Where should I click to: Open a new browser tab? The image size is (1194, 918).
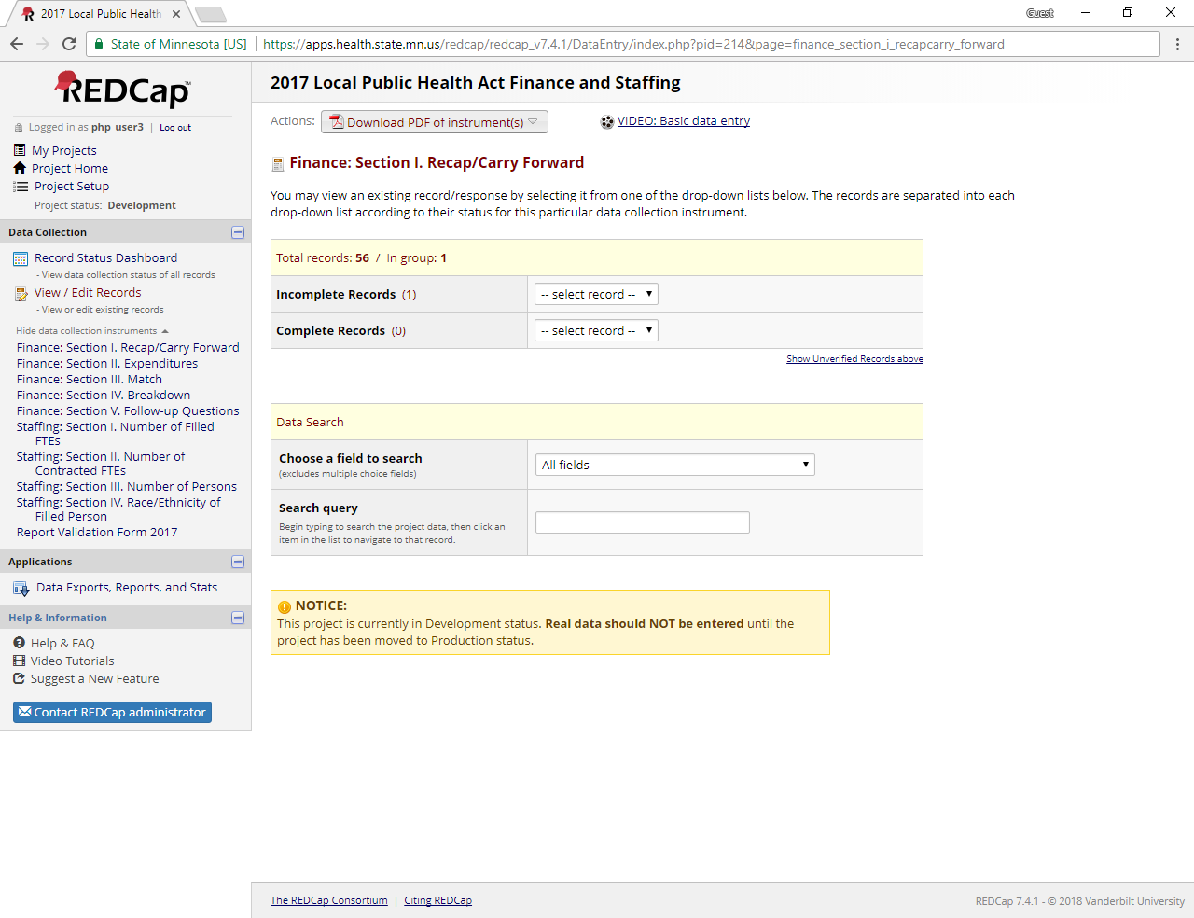click(211, 14)
